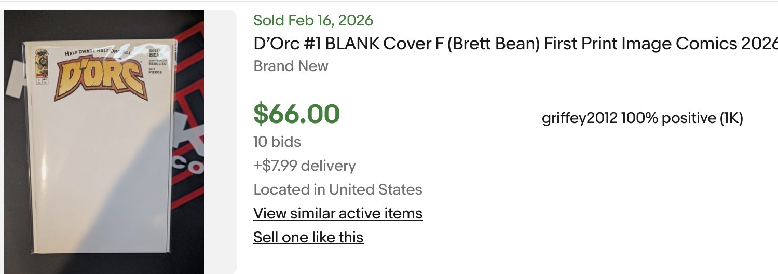Click the 100% positive feedback text
This screenshot has width=778, height=274.
point(668,118)
